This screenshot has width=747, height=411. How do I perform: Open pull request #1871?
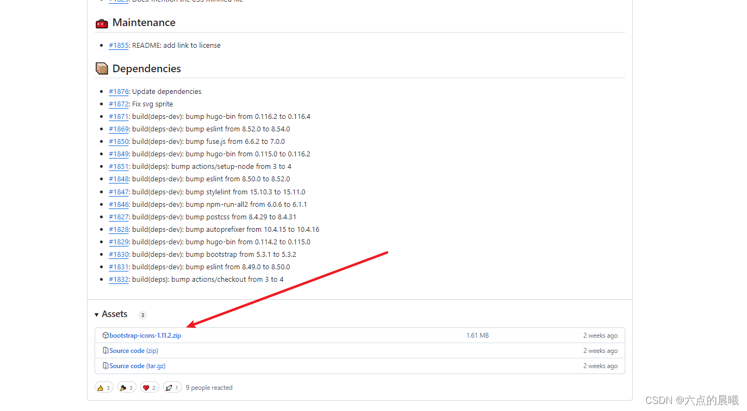click(x=119, y=117)
